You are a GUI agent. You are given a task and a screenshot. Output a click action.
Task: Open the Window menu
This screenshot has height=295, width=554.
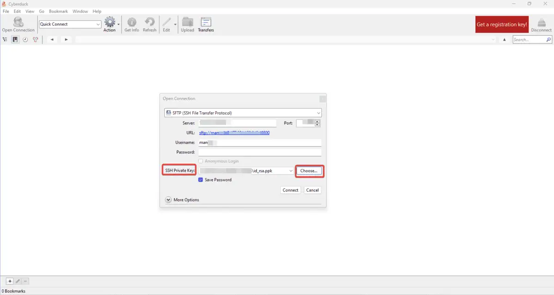coord(80,11)
